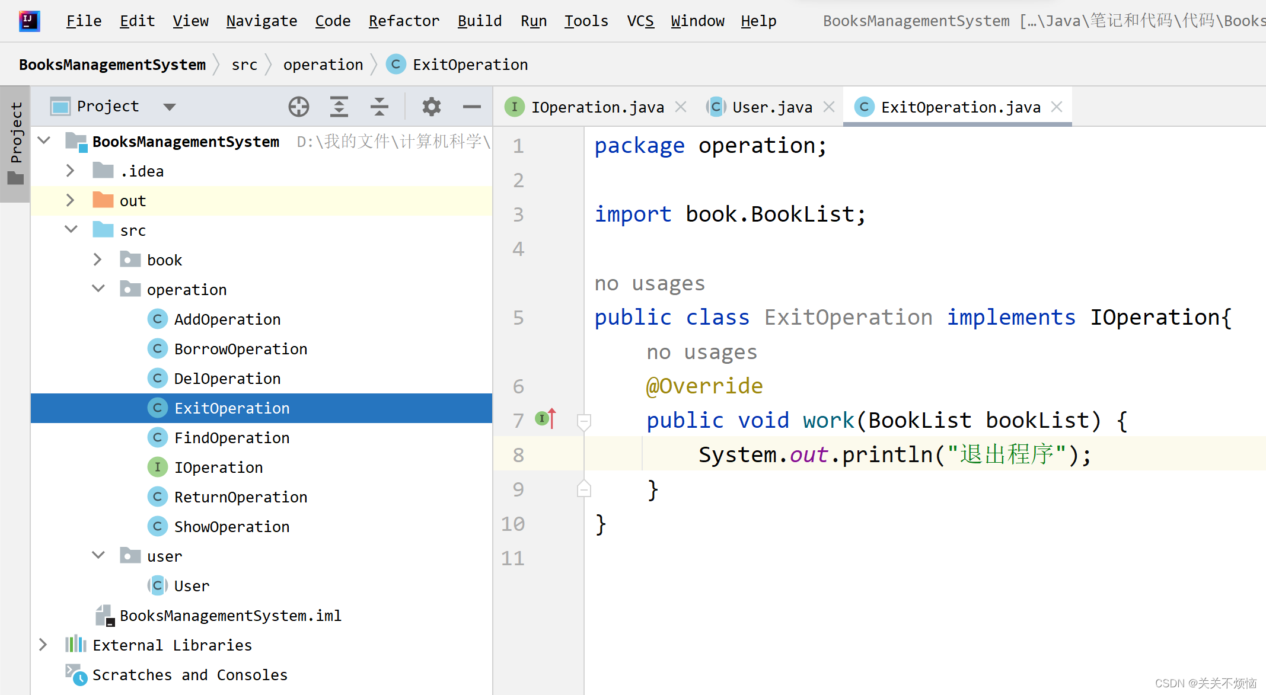Close the User.java tab

pos(829,107)
